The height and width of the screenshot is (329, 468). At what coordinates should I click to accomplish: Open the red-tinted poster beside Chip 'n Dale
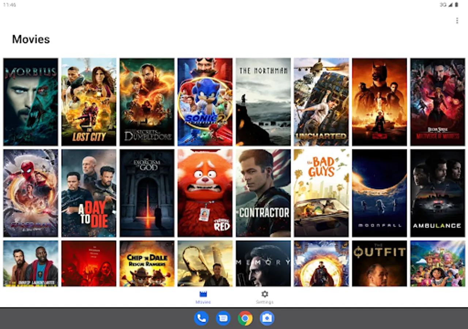pos(89,263)
